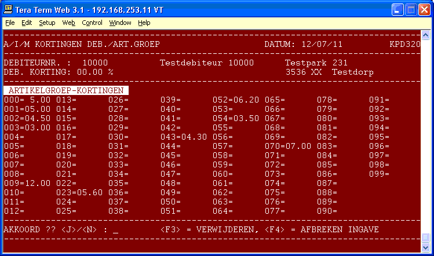The image size is (434, 256).
Task: Click the AKKOORD J/N input cursor
Action: click(116, 230)
